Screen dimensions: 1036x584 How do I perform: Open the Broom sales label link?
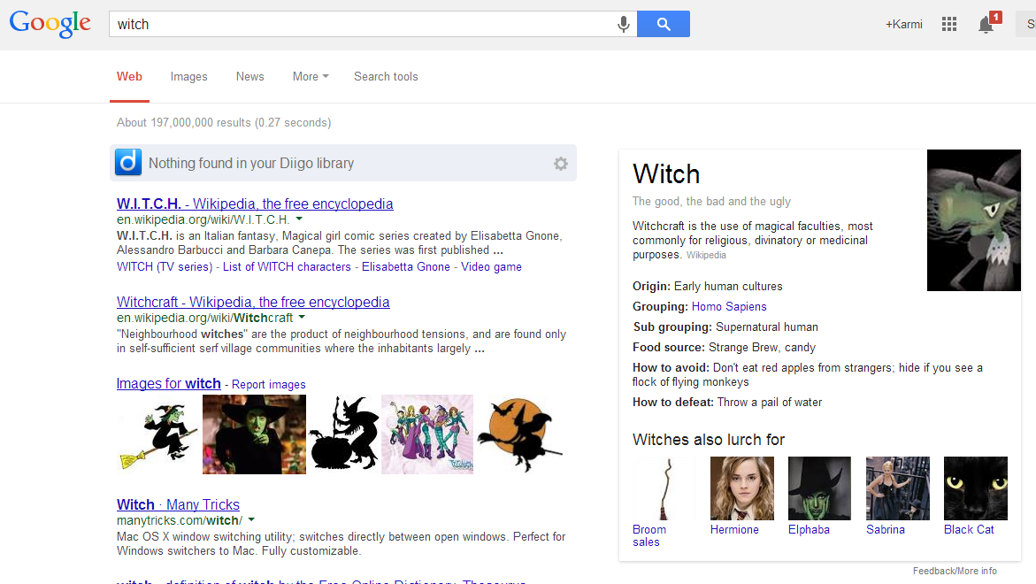click(x=648, y=535)
